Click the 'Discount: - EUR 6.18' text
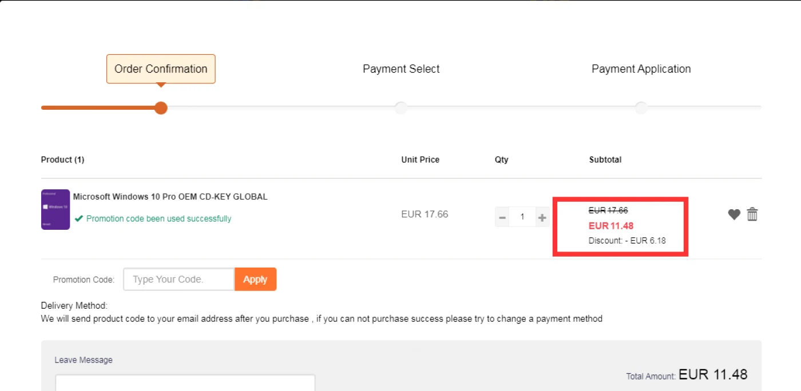 [627, 241]
